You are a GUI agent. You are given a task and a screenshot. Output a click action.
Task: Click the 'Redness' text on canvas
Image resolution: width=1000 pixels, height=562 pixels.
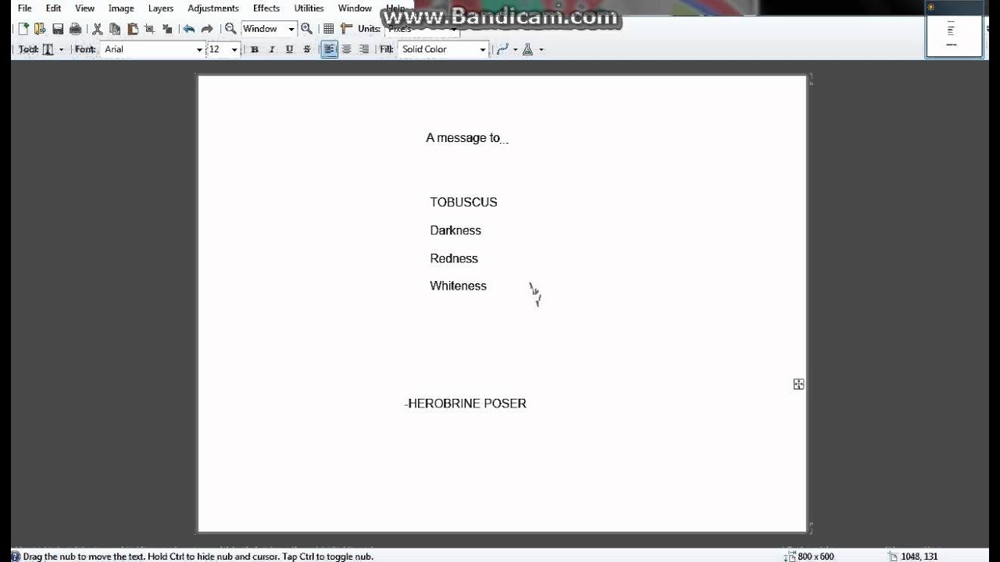454,258
